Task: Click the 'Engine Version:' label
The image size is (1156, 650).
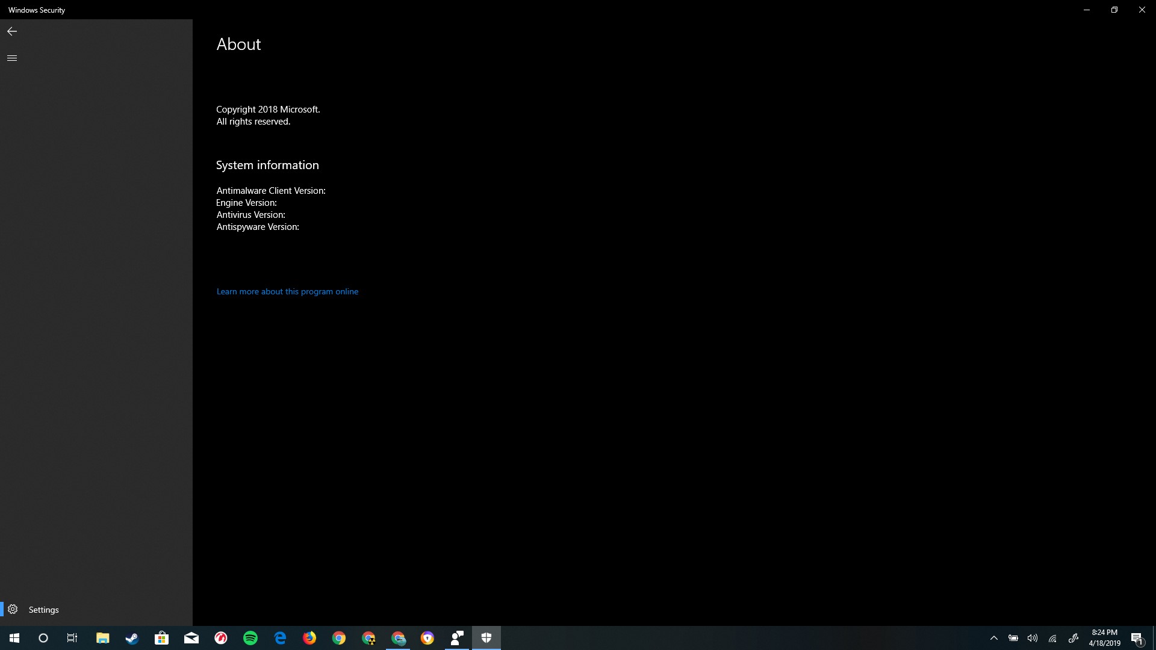Action: (x=246, y=203)
